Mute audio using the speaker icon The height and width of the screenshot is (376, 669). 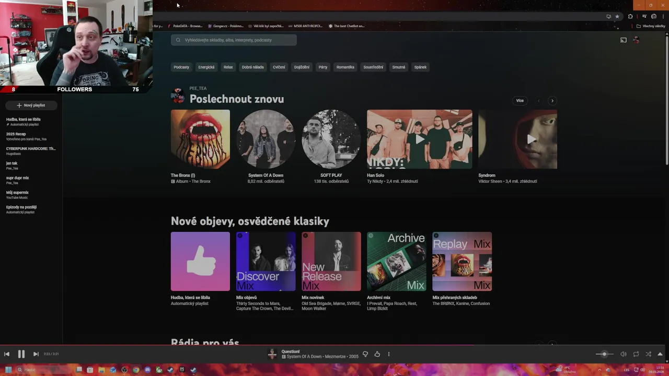(x=624, y=354)
